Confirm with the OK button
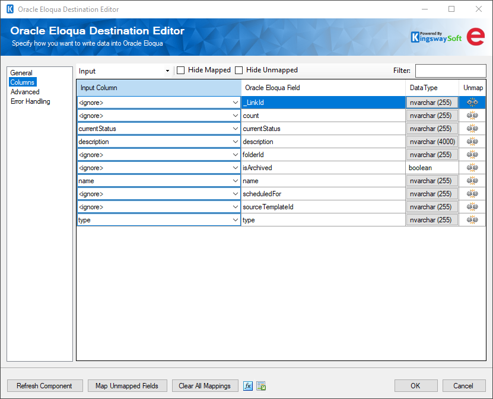493x399 pixels. (416, 386)
